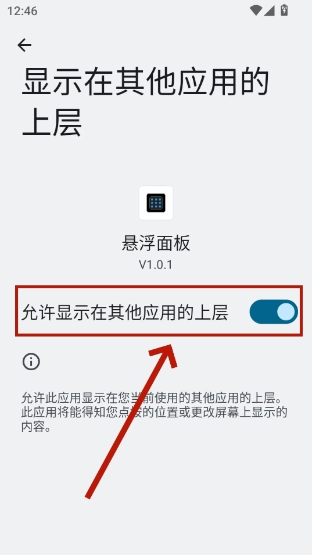The image size is (312, 555).
Task: Click the 悬浮面板 app icon
Action: click(156, 203)
